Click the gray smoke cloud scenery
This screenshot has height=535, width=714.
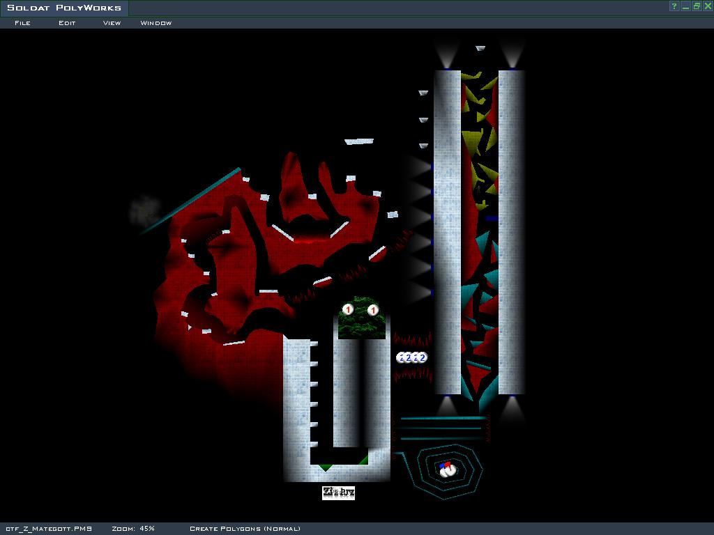(x=145, y=210)
